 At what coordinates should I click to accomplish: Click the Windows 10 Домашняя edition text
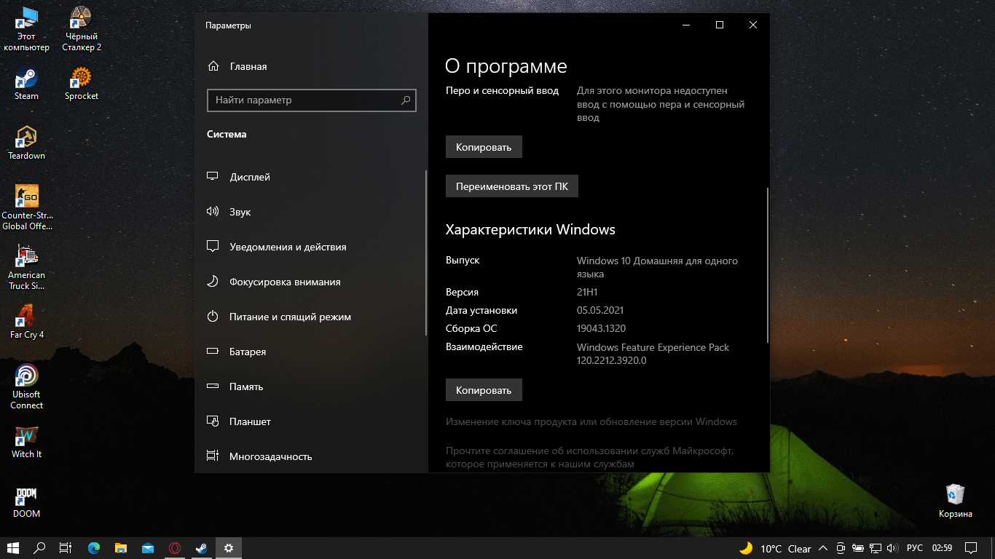point(657,267)
